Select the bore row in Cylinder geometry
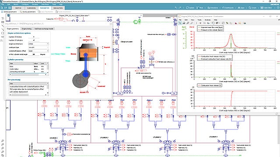 point(28,66)
